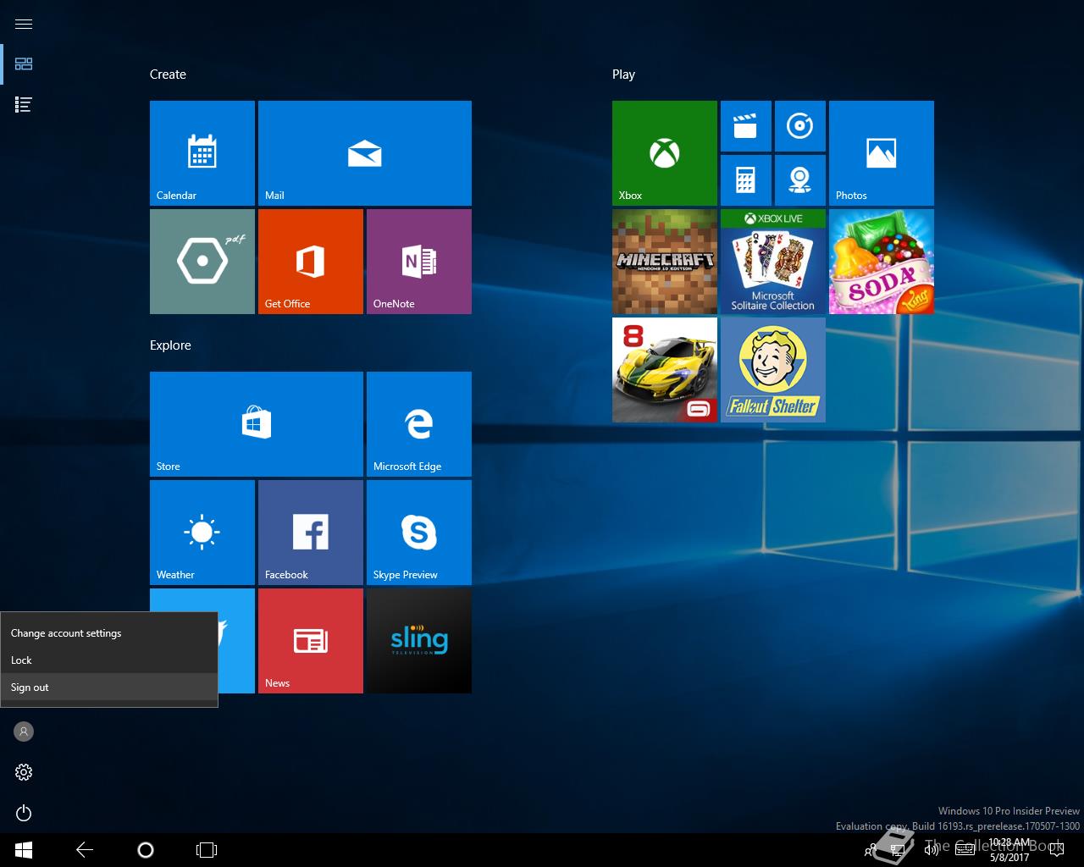Launch the OneNote tile
The image size is (1084, 867).
point(419,262)
